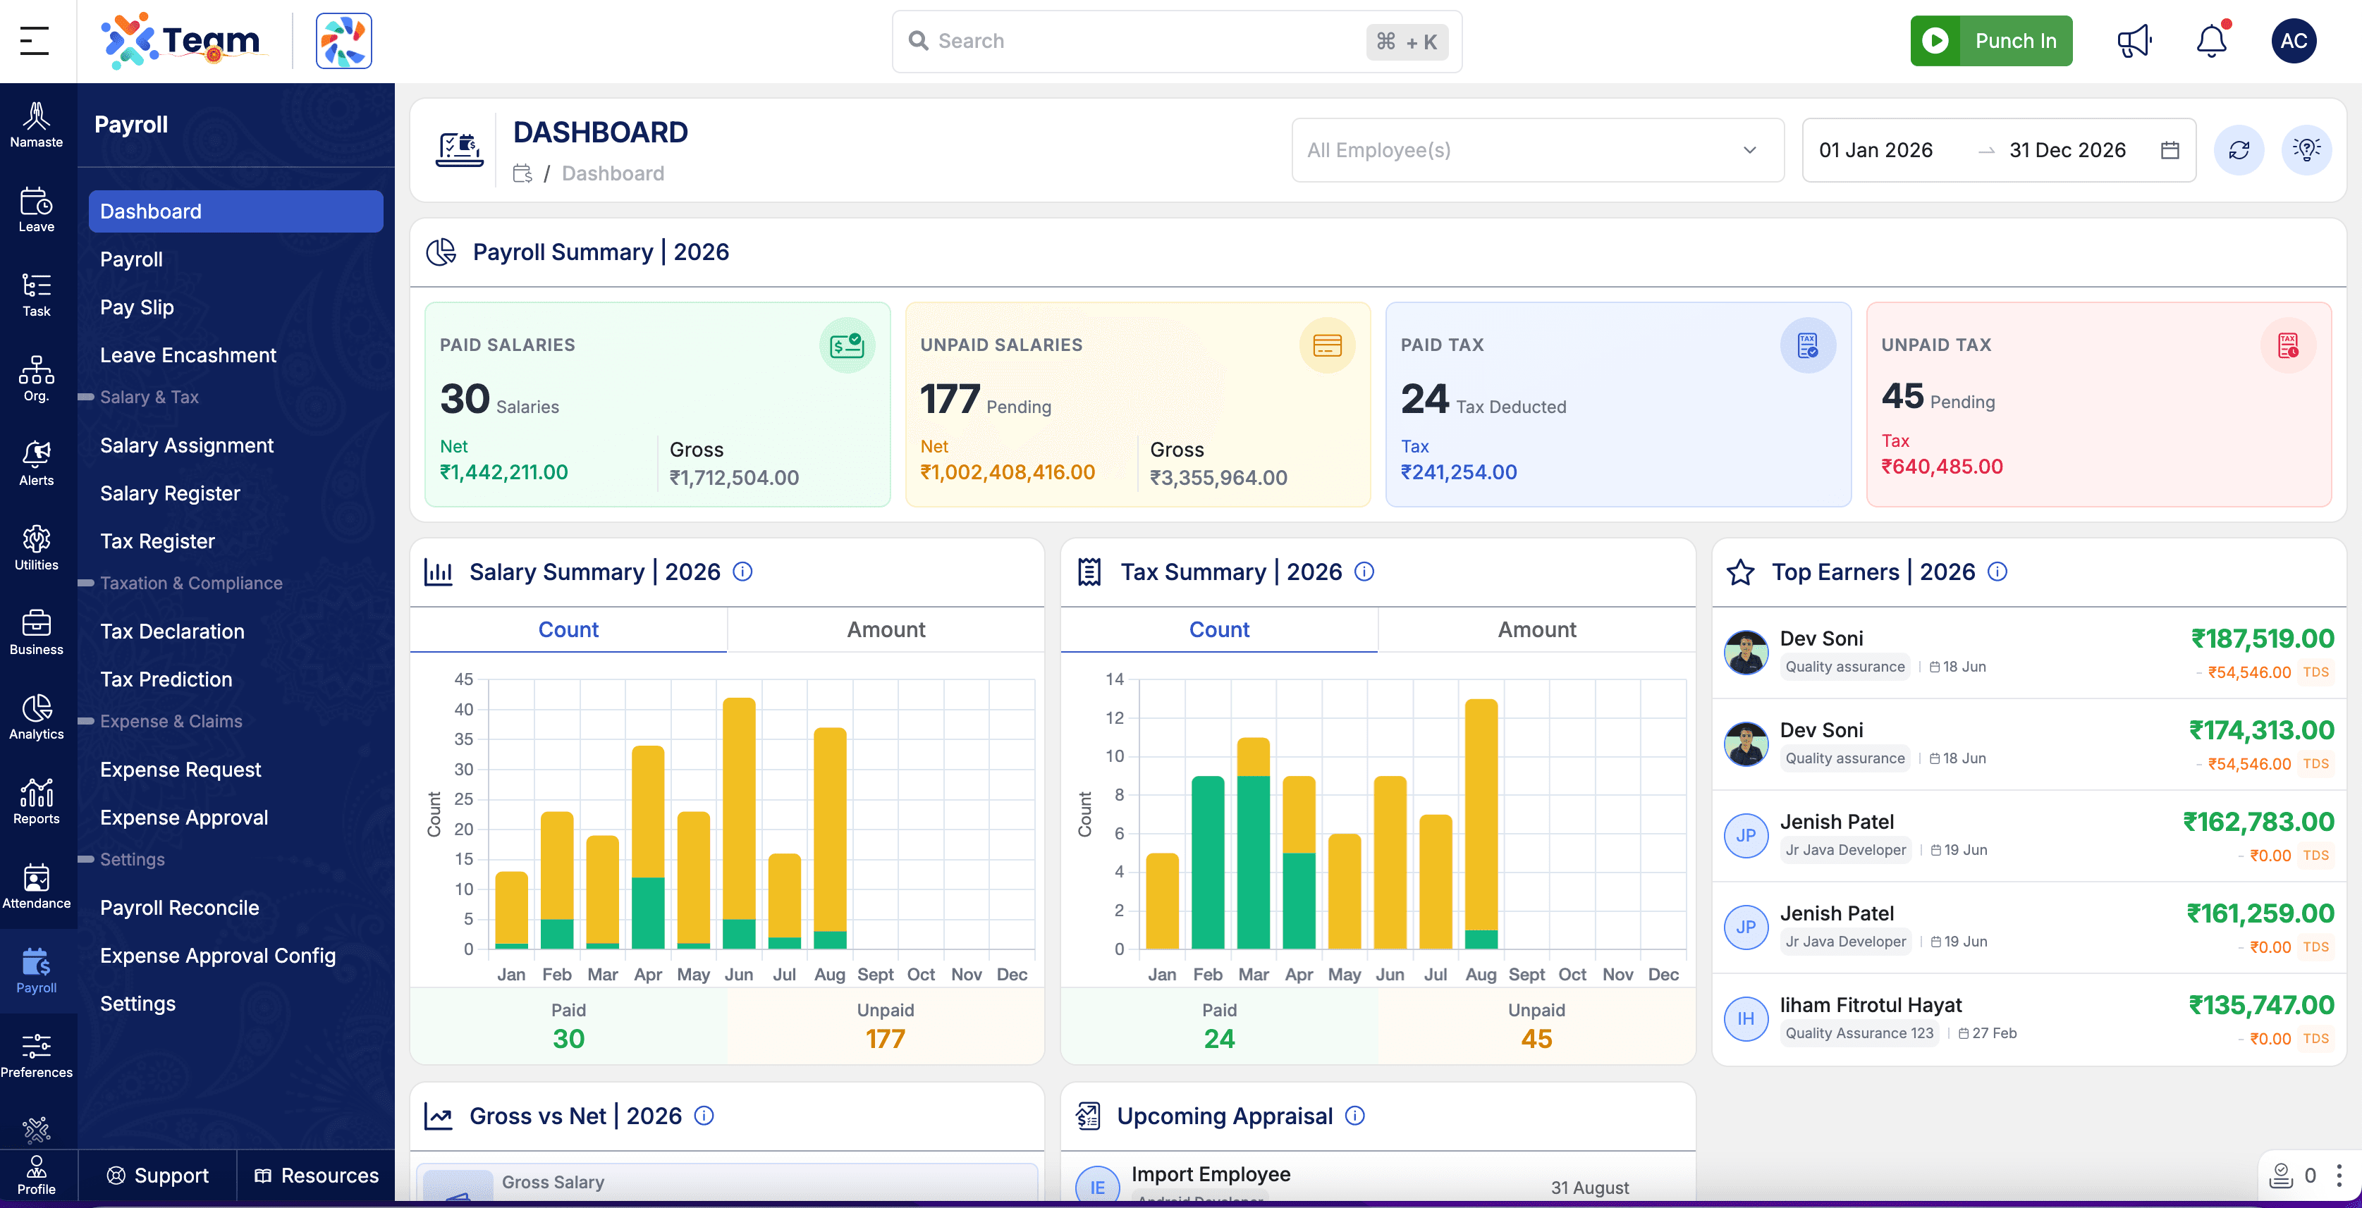
Task: Open the Reports module icon
Action: pos(37,802)
